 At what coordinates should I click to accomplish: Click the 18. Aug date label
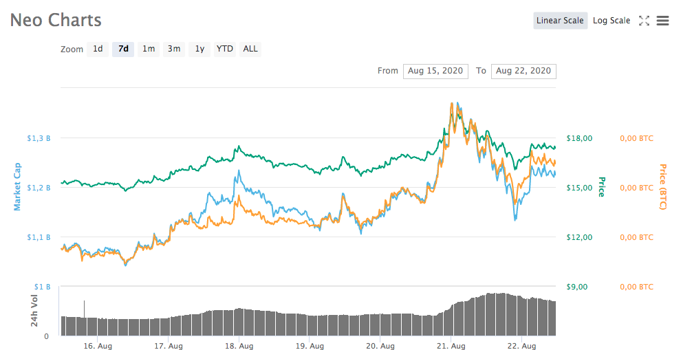click(239, 346)
